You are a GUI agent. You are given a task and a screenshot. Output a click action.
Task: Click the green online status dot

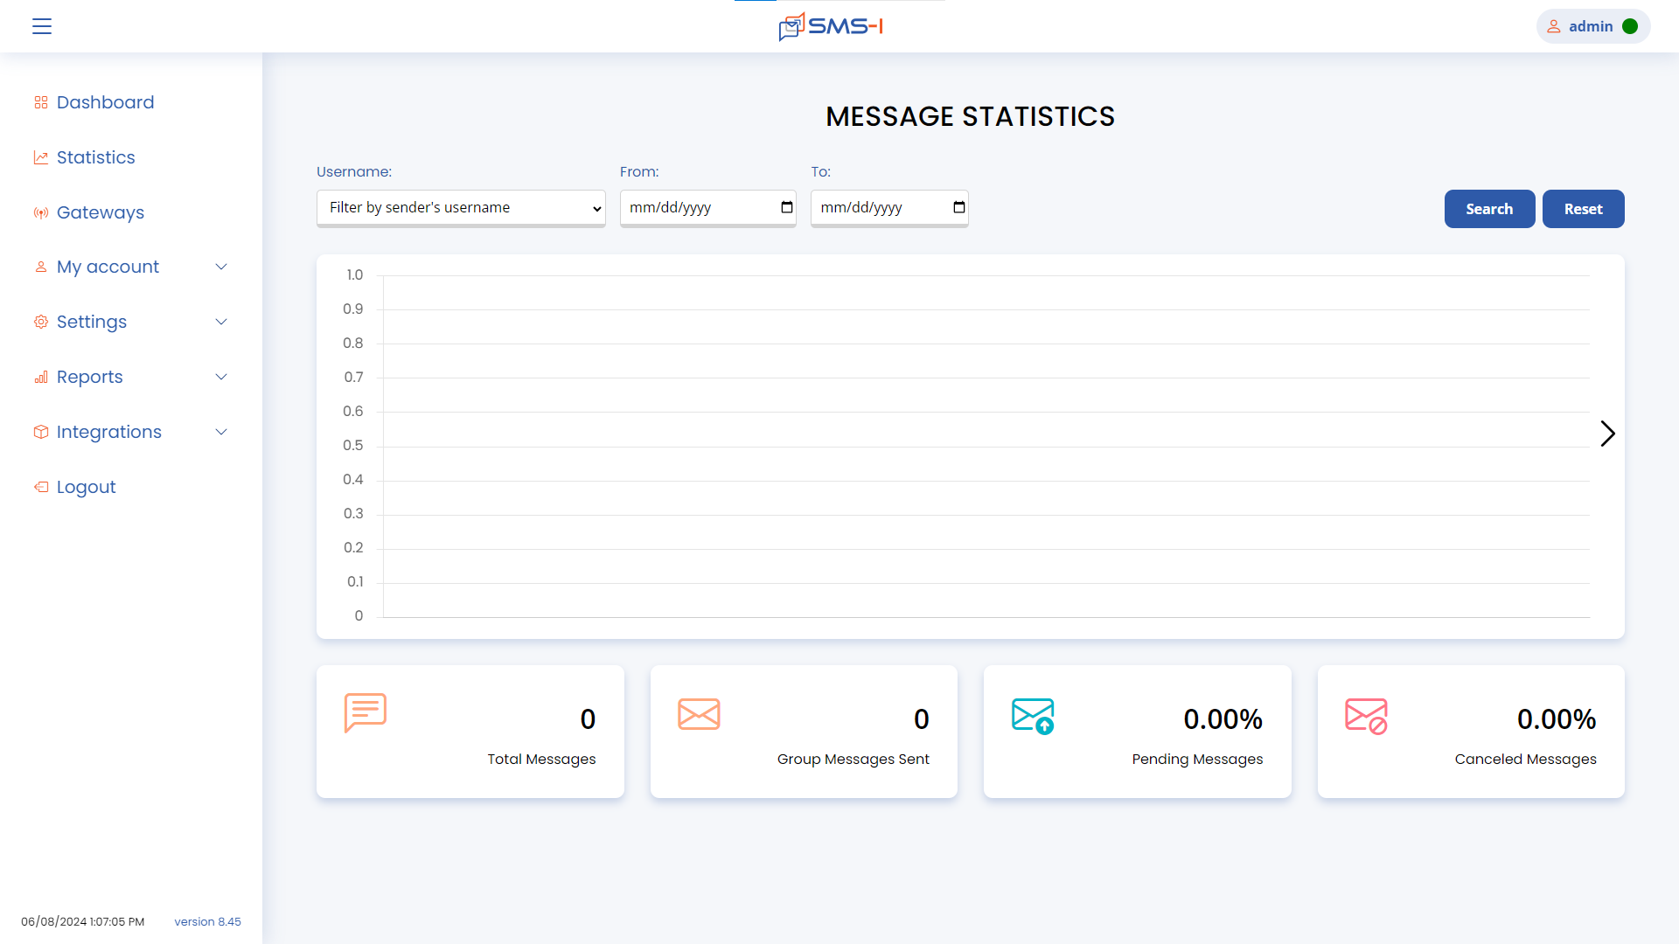[x=1630, y=26]
